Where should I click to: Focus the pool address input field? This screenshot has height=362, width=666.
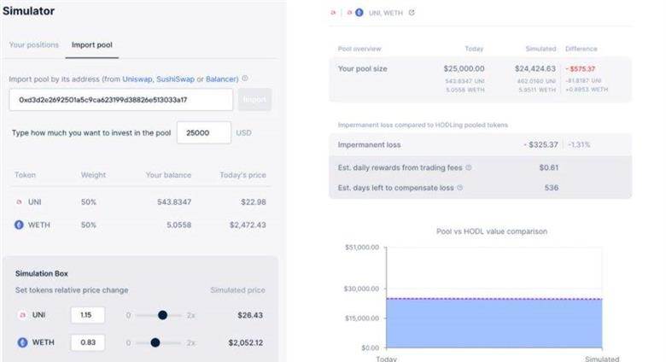pyautogui.click(x=121, y=100)
